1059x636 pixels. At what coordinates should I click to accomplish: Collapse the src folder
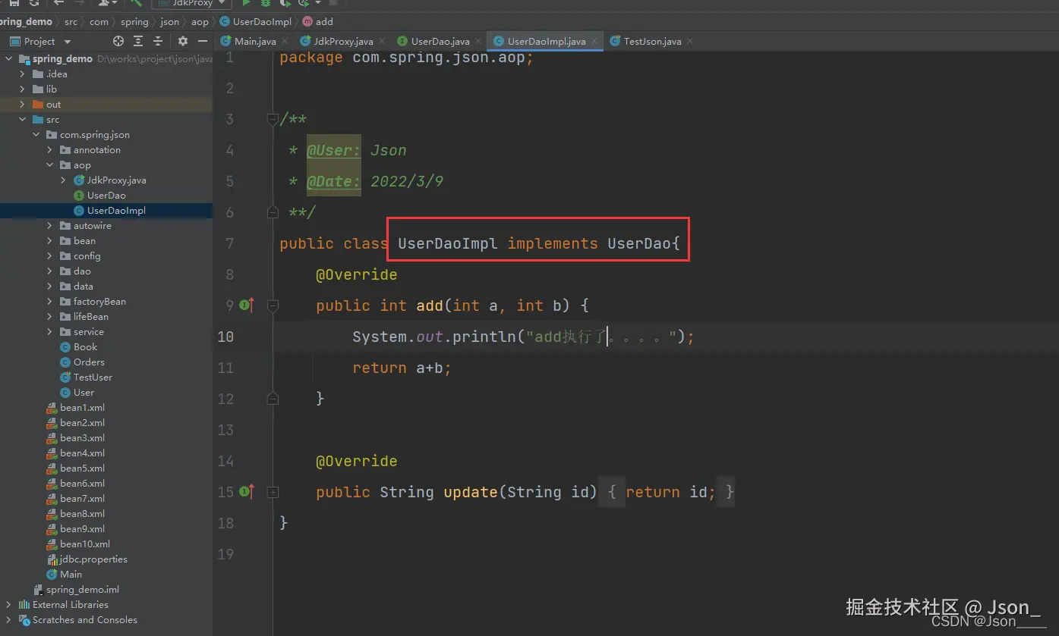23,120
